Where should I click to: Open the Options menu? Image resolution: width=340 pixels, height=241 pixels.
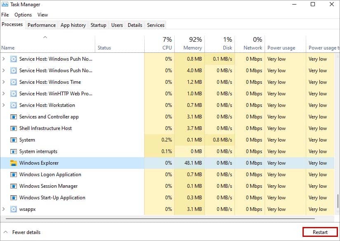tap(23, 15)
